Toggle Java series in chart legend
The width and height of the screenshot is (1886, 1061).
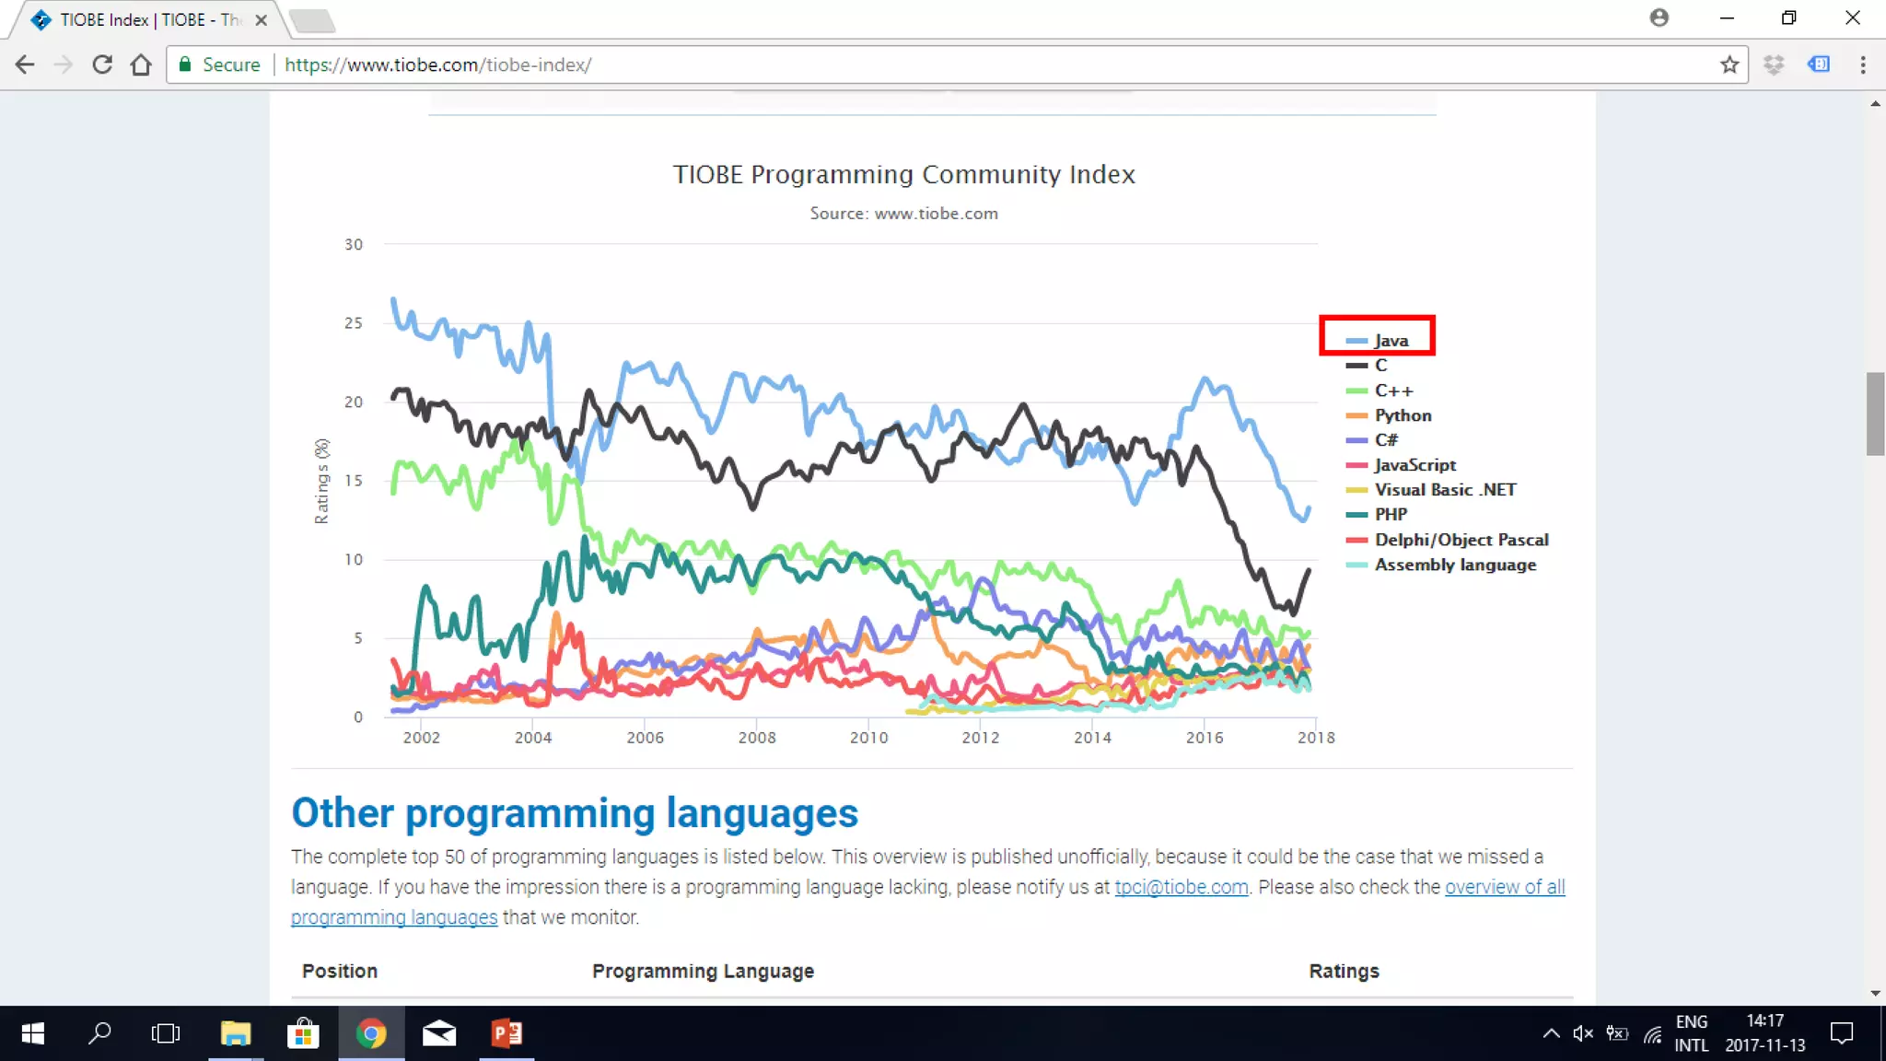coord(1391,341)
